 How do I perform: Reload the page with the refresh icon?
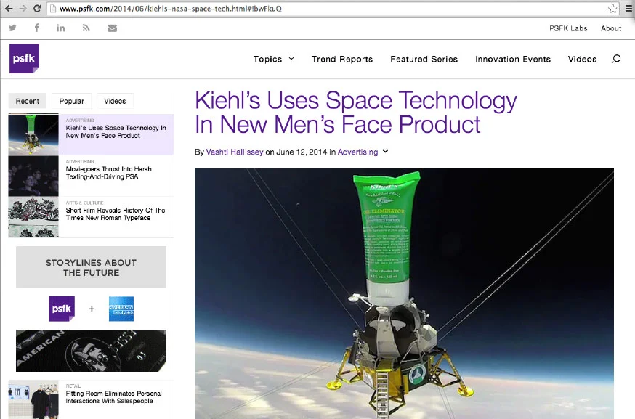click(x=37, y=8)
